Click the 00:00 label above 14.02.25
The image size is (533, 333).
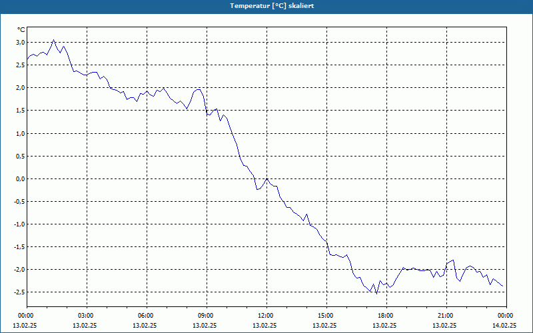(506, 316)
